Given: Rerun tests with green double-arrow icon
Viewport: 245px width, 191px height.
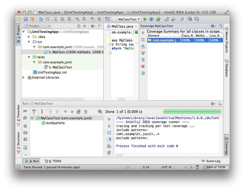Looking at the screenshot, I should pos(25,111).
